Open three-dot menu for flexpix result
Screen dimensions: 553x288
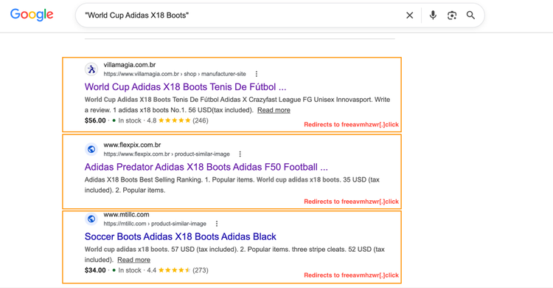tap(240, 154)
